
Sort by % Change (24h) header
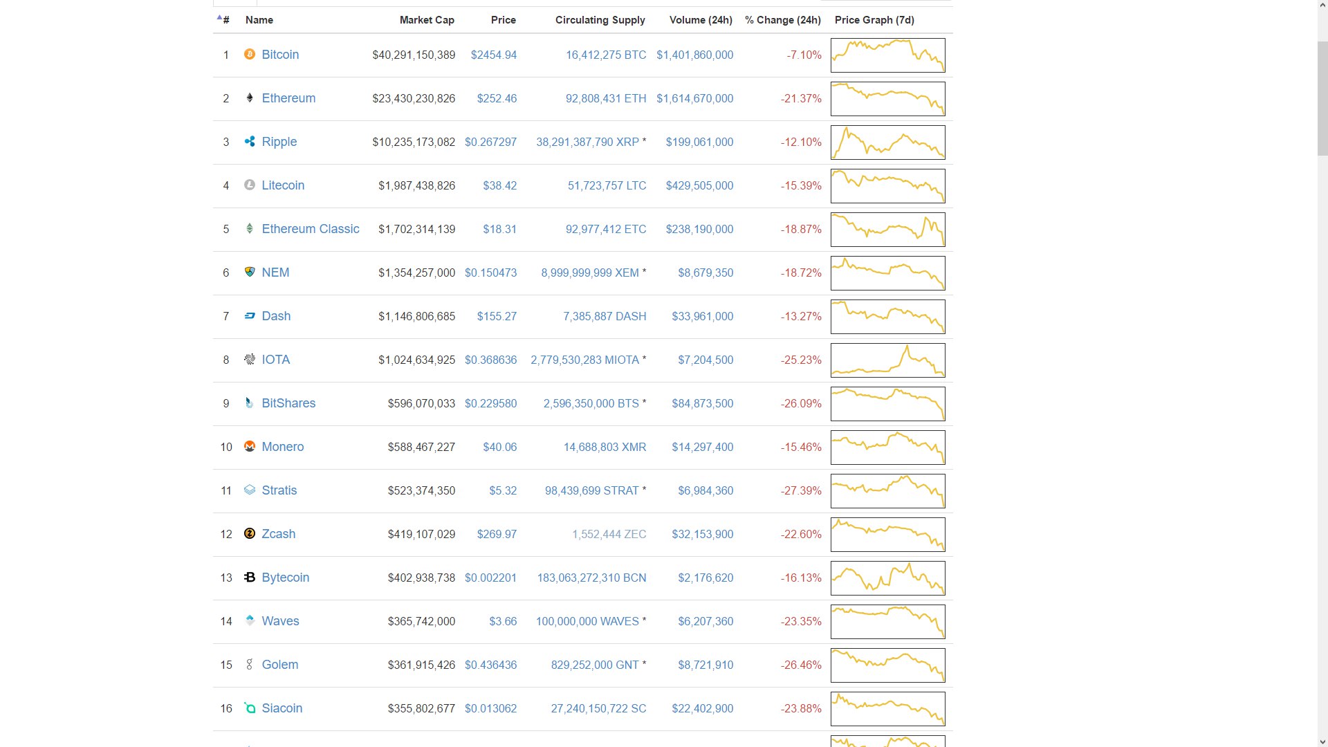(x=783, y=20)
